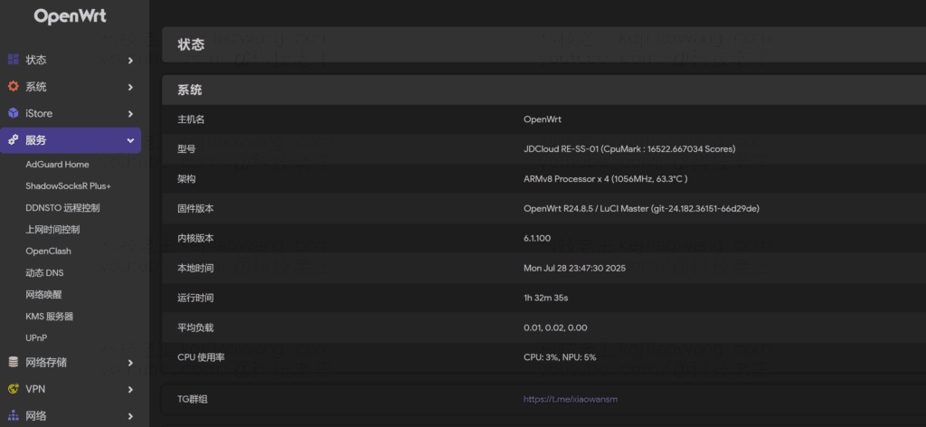This screenshot has height=427, width=926.
Task: Expand the 系统 menu arrow
Action: [x=130, y=88]
